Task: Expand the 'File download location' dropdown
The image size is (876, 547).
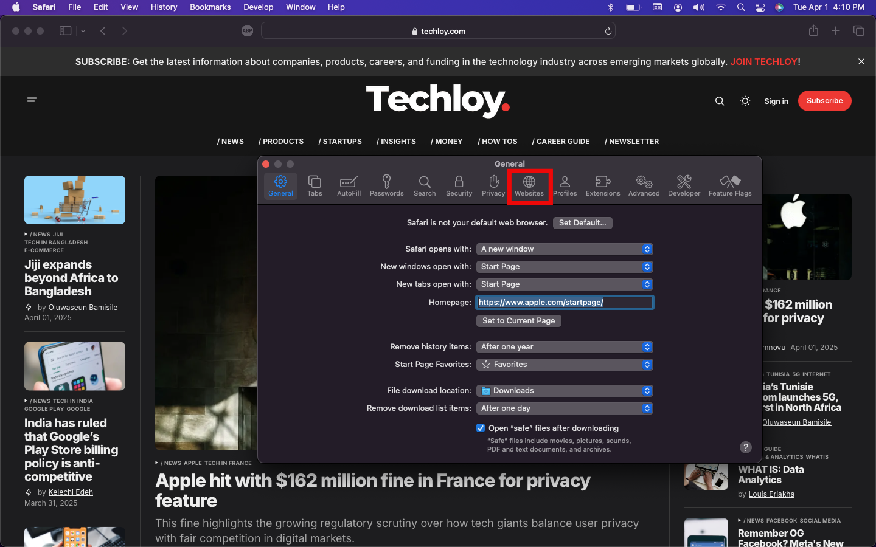Action: point(565,391)
